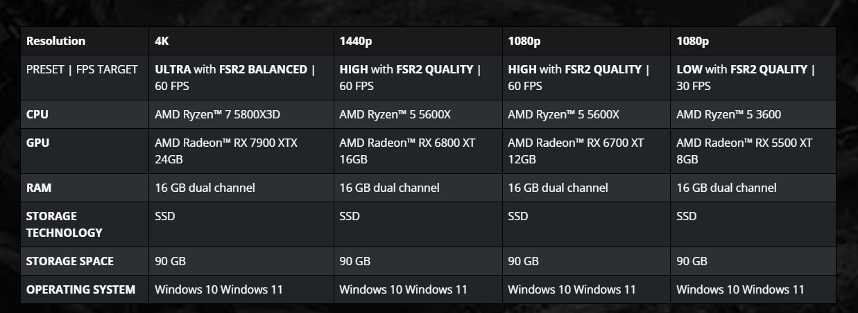Click the OPERATING SYSTEM row label
858x313 pixels.
(80, 289)
